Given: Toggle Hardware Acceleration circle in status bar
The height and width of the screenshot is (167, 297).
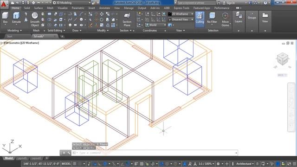Looking at the screenshot, I should point(278,164).
